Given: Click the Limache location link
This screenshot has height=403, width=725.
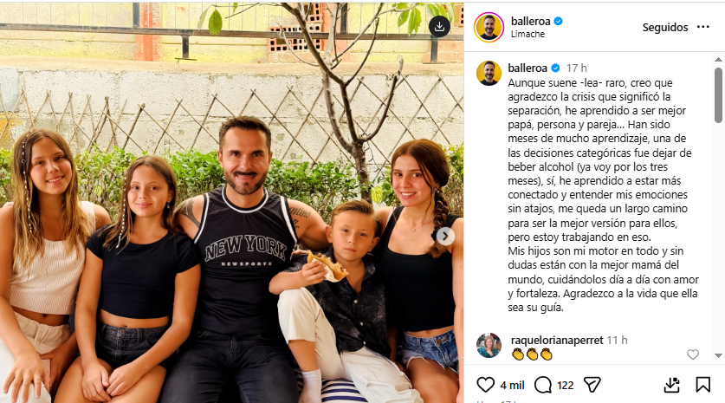Looking at the screenshot, I should click(x=528, y=35).
